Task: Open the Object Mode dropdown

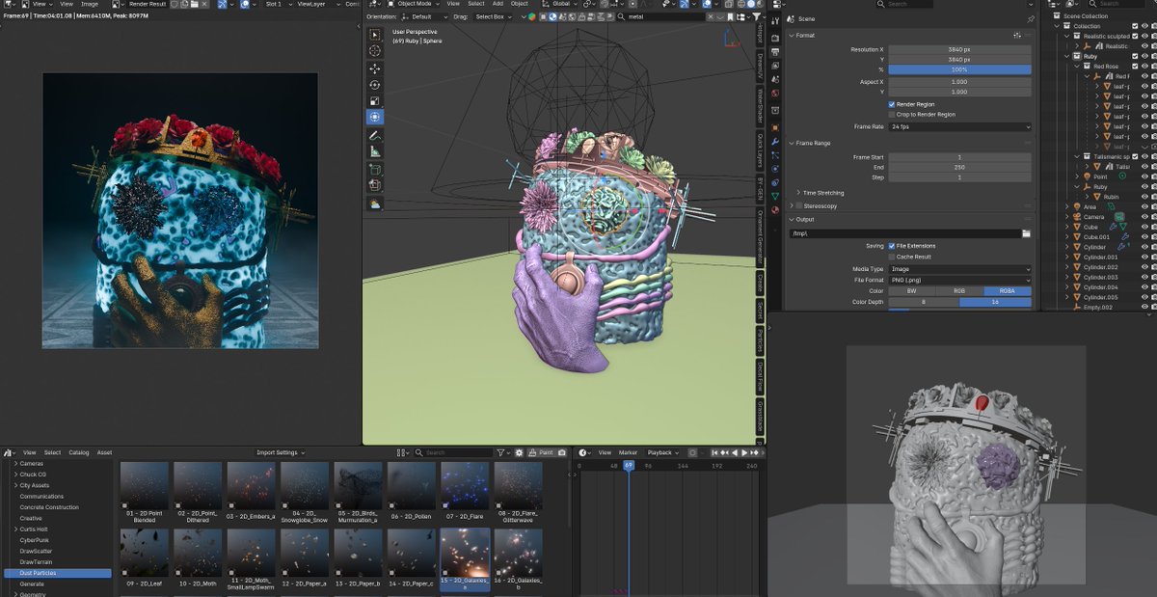Action: pyautogui.click(x=413, y=4)
